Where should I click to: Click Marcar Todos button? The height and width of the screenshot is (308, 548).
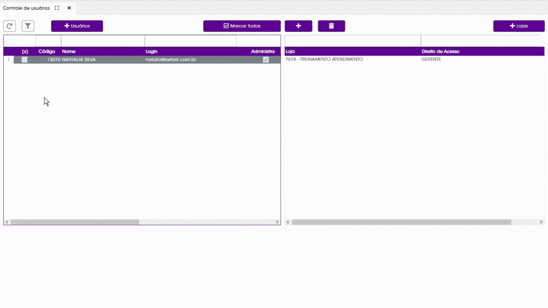242,26
